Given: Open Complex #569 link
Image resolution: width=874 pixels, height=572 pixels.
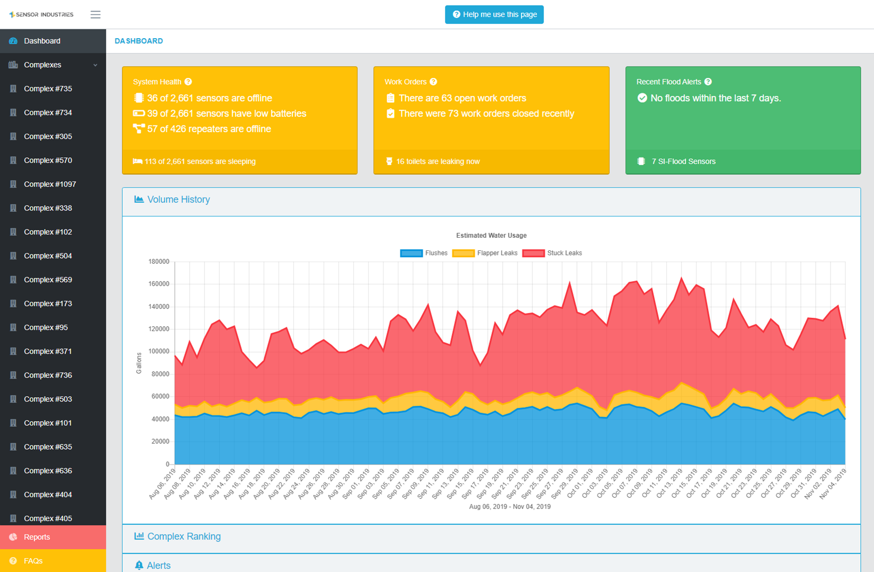Looking at the screenshot, I should [x=53, y=279].
